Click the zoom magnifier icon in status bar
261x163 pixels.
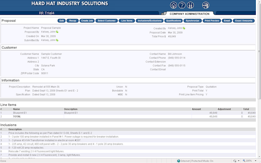point(244,161)
